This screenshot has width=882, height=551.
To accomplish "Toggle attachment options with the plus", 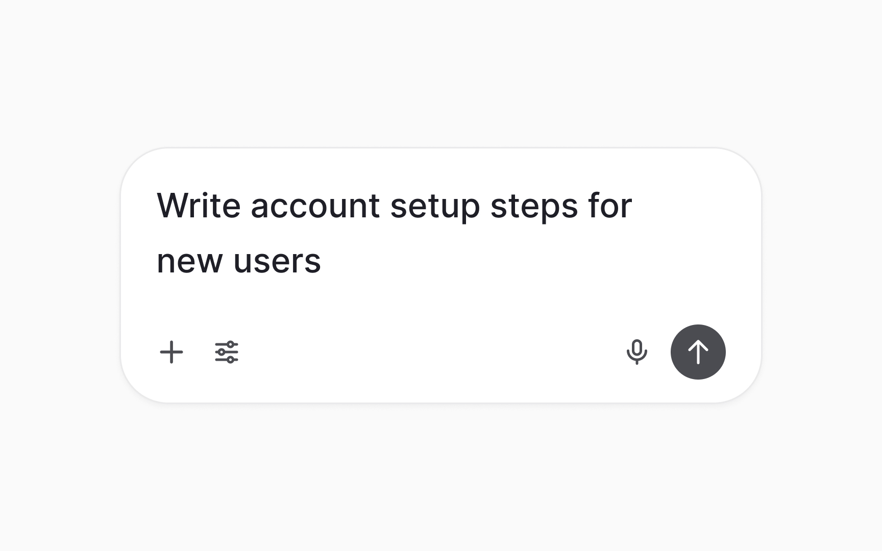I will click(171, 352).
